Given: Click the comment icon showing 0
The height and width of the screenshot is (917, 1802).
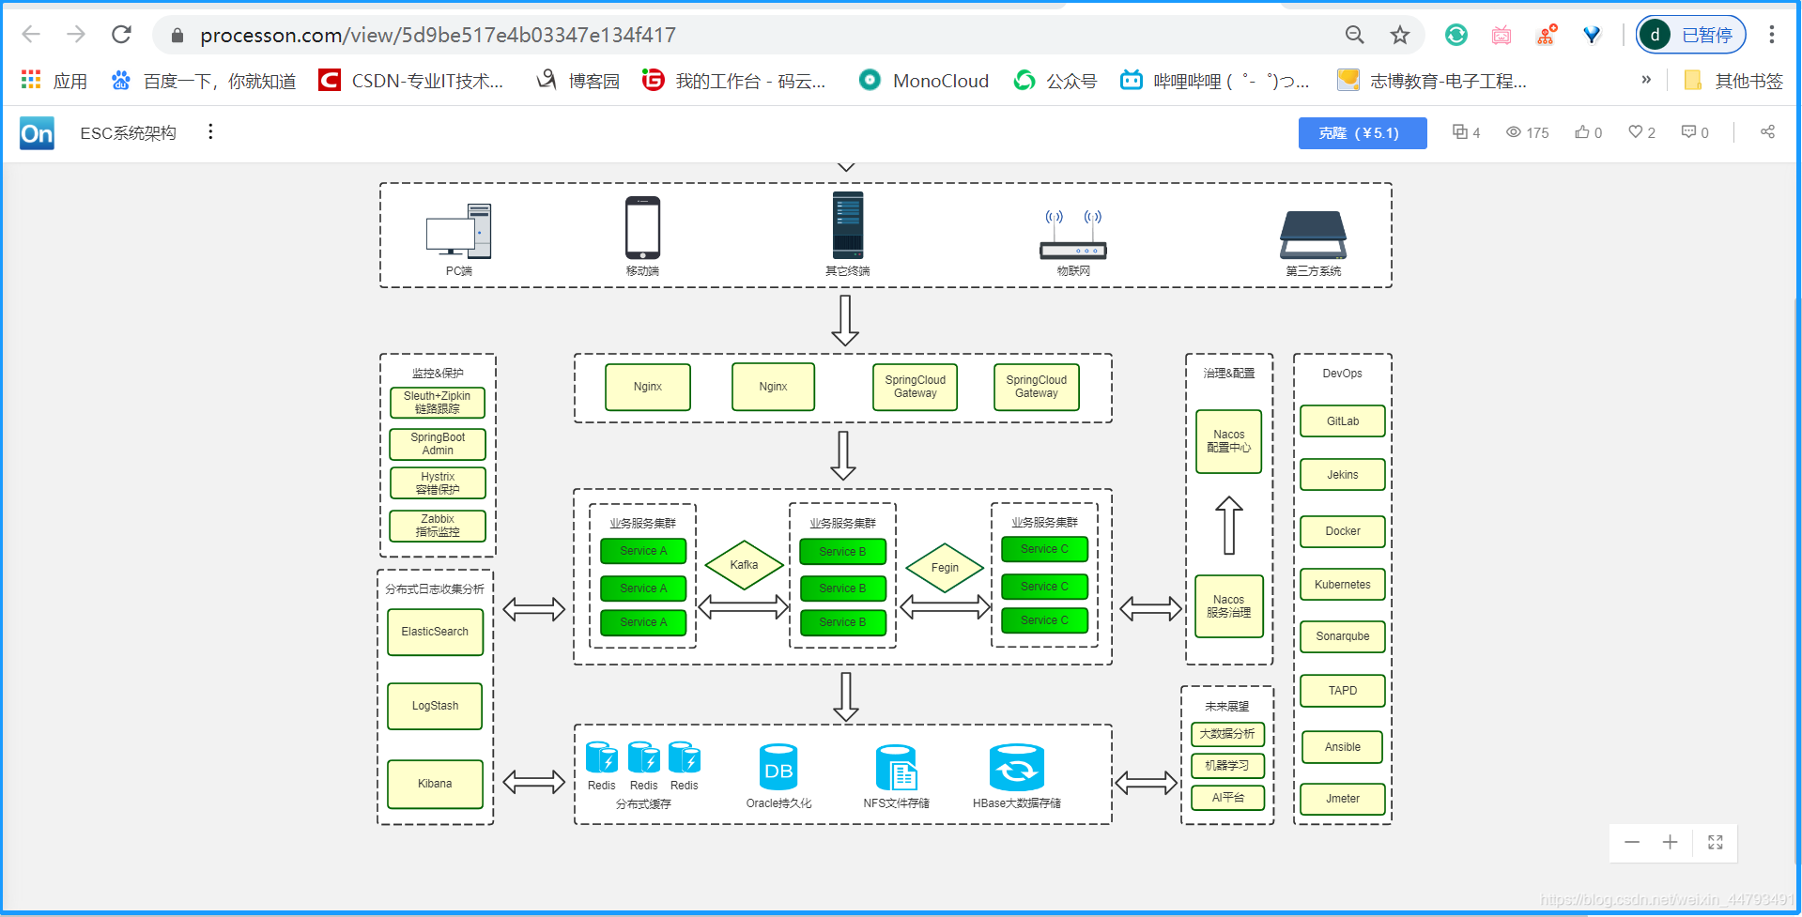Looking at the screenshot, I should tap(1688, 132).
